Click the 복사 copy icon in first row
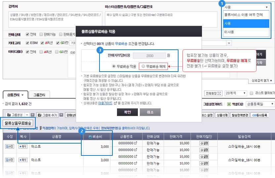The width and height of the screenshot is (275, 178). pyautogui.click(x=23, y=146)
